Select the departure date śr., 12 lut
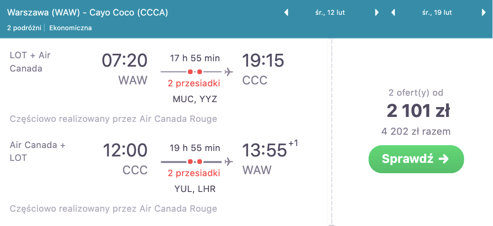The height and width of the screenshot is (226, 493). (x=331, y=13)
